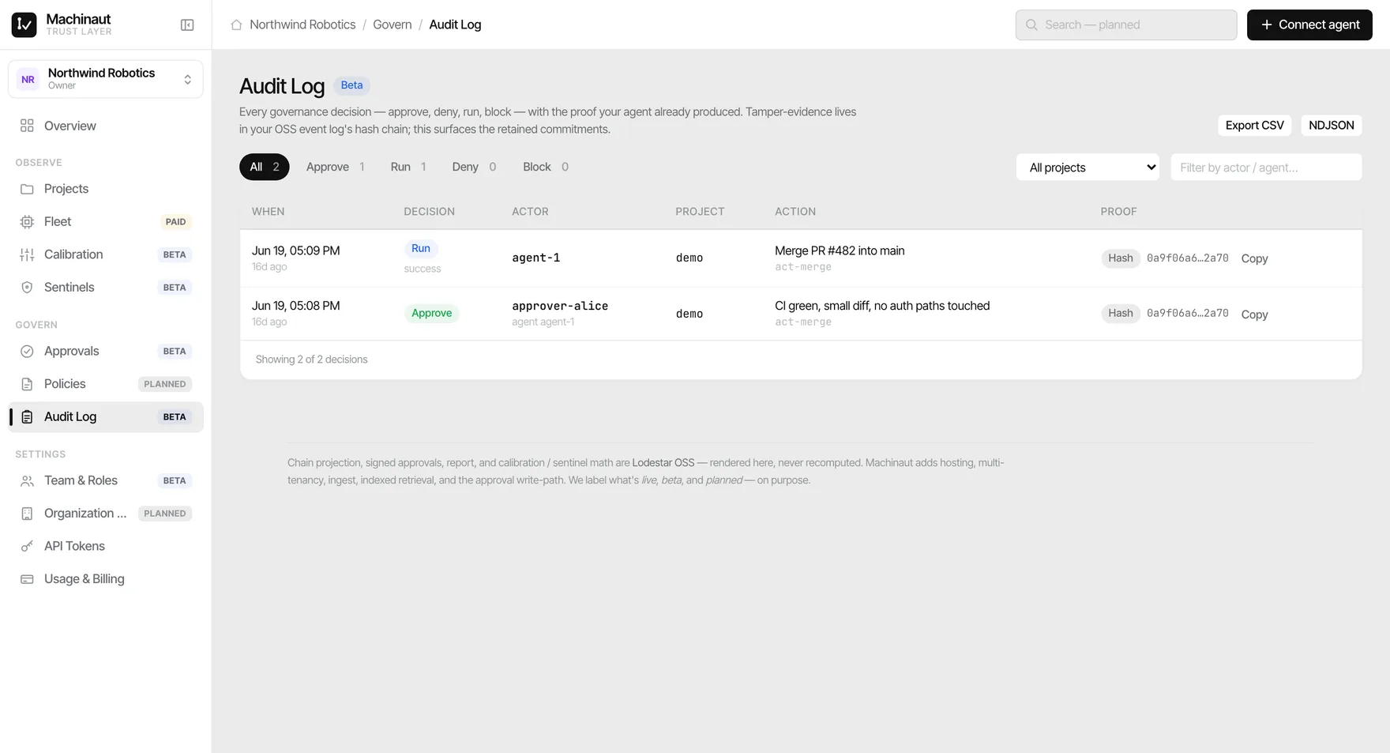Click the WHEN column header
Image resolution: width=1390 pixels, height=753 pixels.
tap(269, 212)
